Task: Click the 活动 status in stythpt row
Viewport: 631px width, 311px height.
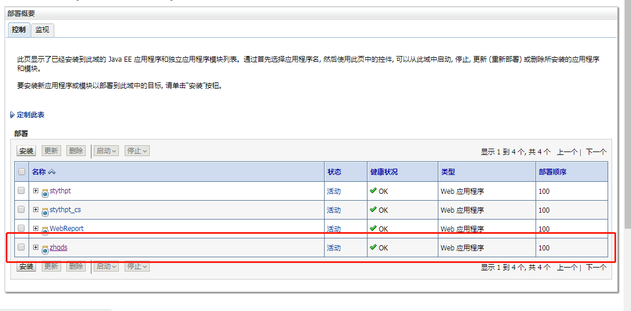Action: pyautogui.click(x=334, y=192)
